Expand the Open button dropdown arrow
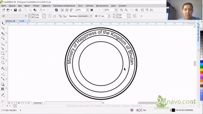 [11, 10]
